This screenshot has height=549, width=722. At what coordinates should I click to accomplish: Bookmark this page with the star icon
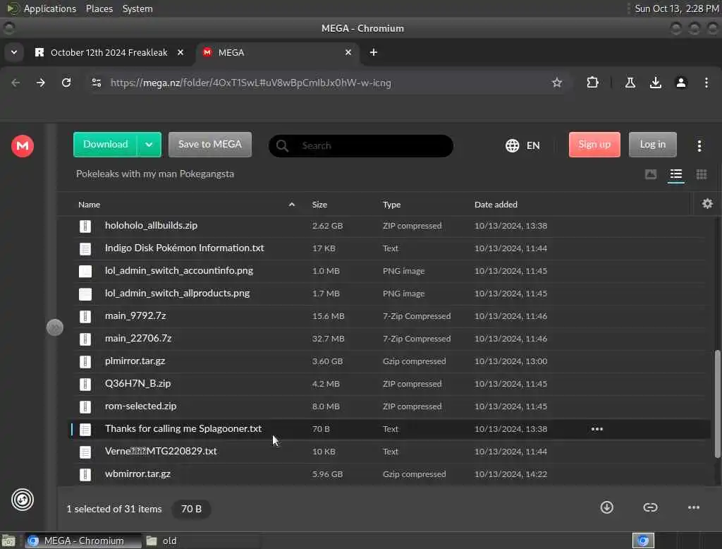point(557,83)
